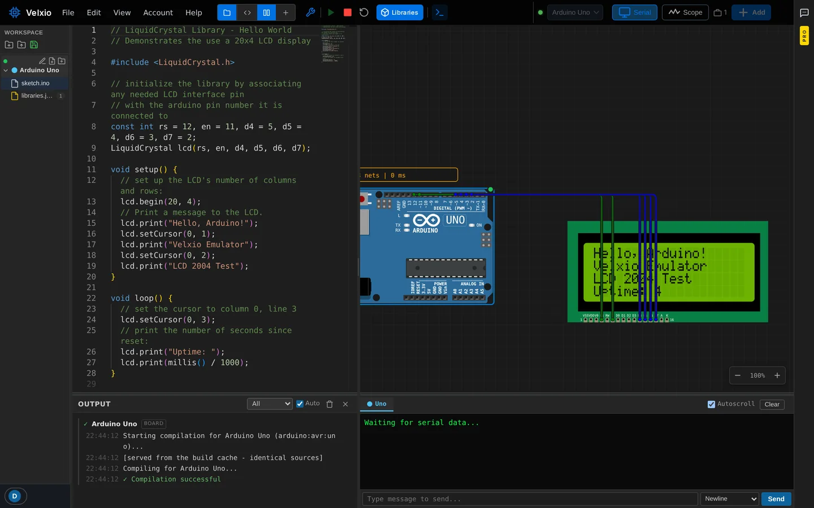The image size is (814, 508).
Task: Click the serial message input field
Action: point(530,499)
